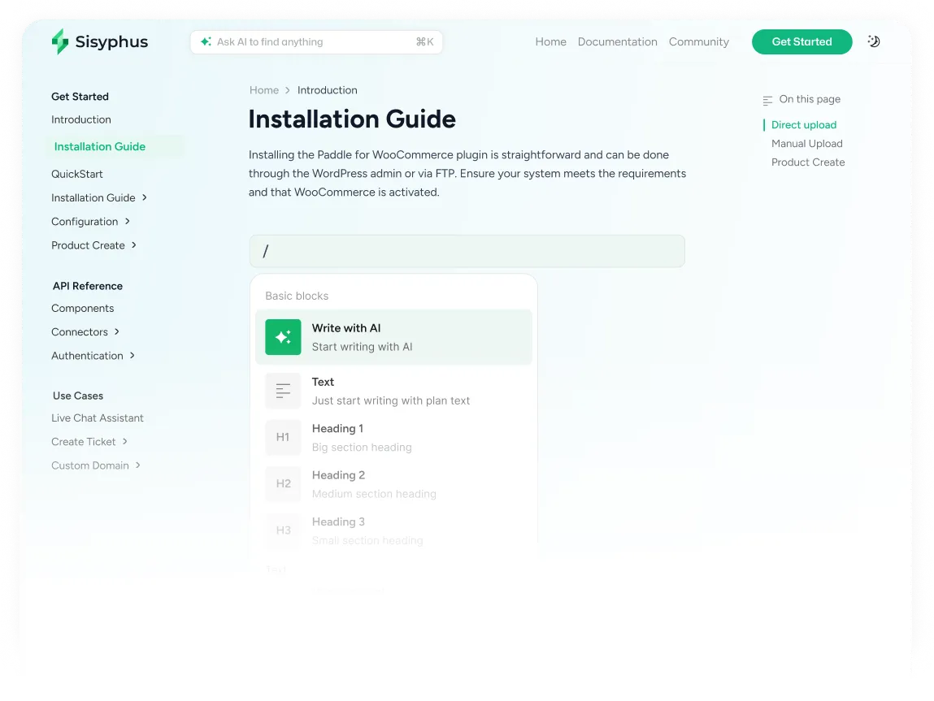Select the H1 heading block icon
934x701 pixels.
(283, 437)
